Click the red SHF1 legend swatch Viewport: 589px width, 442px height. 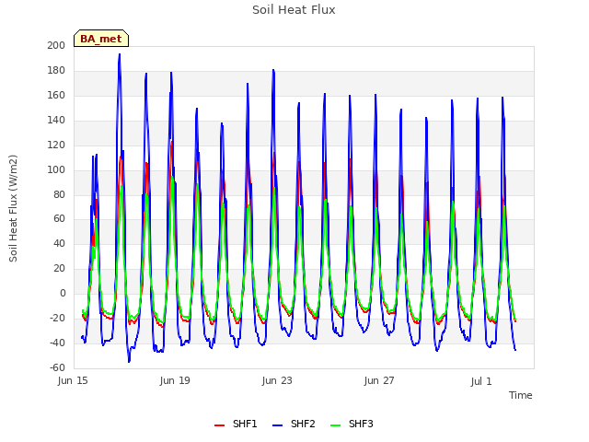click(x=219, y=425)
